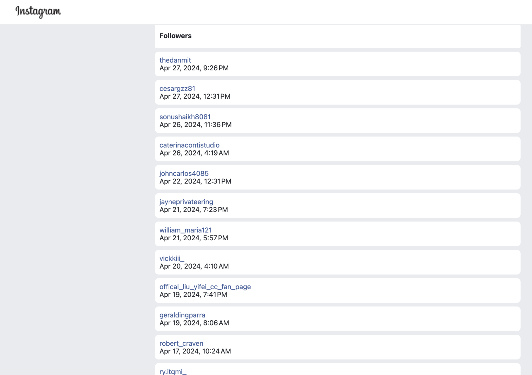The image size is (532, 375).
Task: Open the profile of caterinacontistudio
Action: (x=190, y=145)
